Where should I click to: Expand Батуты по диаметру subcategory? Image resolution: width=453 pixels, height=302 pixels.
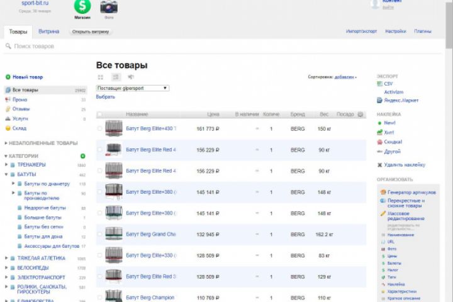coord(13,184)
